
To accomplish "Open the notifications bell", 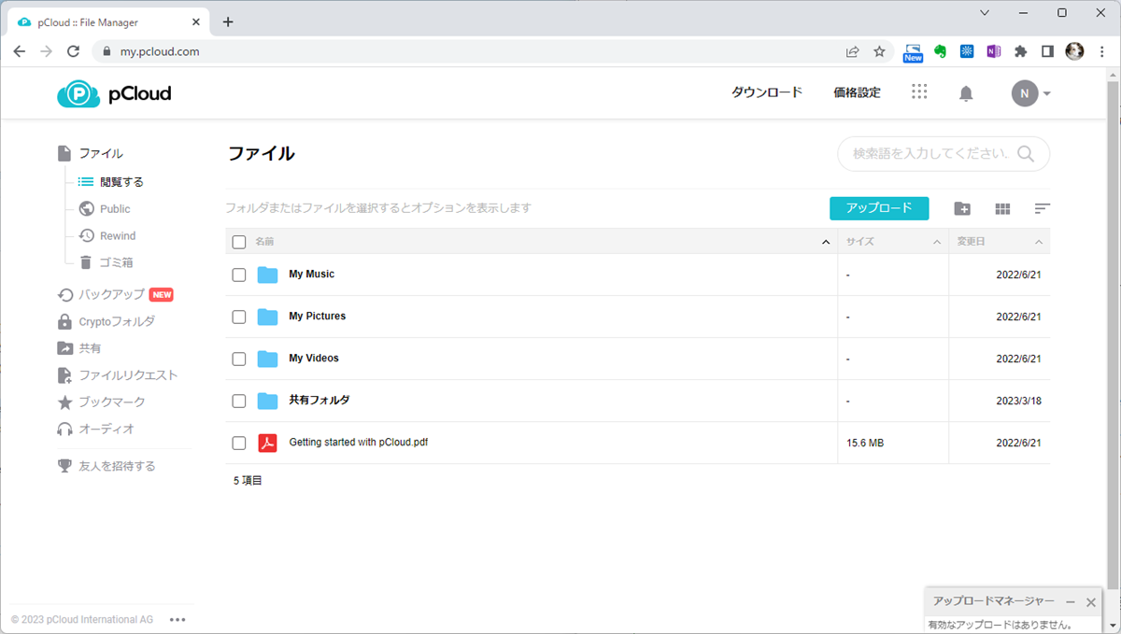I will coord(966,93).
